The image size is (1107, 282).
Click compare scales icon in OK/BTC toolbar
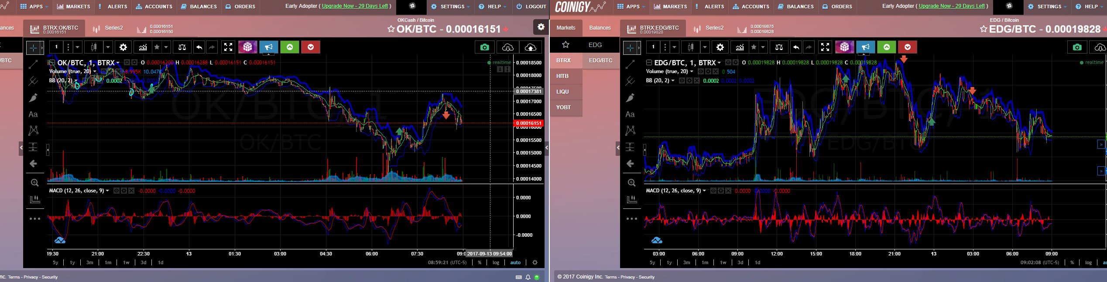pos(182,47)
